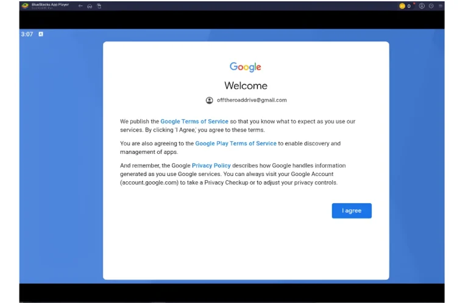
Task: Open the coin balance indicator
Action: (x=405, y=6)
